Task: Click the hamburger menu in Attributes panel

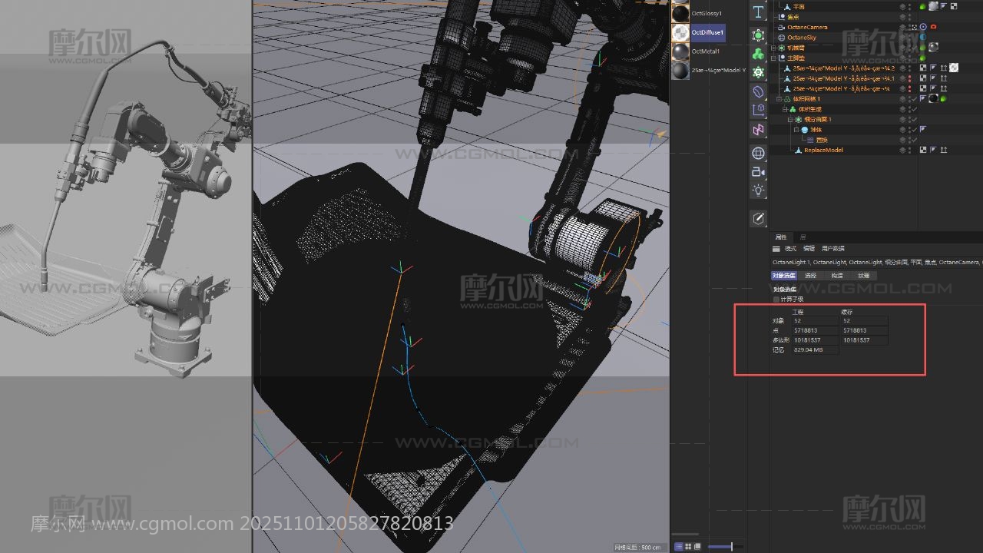Action: point(776,249)
